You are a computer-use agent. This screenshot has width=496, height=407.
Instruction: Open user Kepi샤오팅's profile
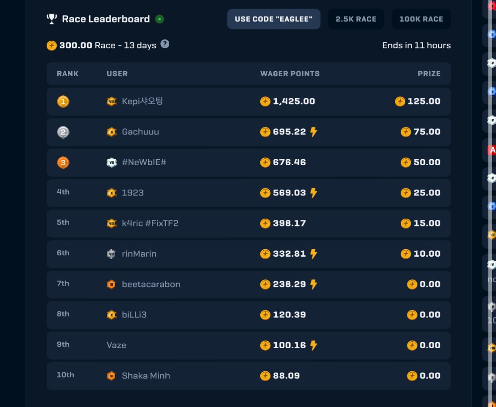coord(142,101)
